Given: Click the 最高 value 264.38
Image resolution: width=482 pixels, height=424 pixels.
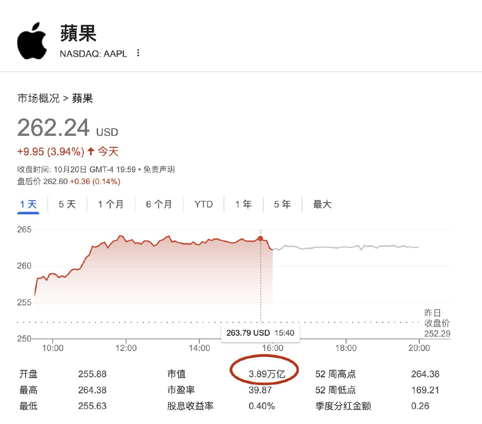Looking at the screenshot, I should (92, 390).
